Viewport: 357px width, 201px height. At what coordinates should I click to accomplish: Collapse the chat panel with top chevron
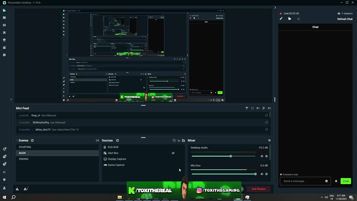(x=275, y=8)
